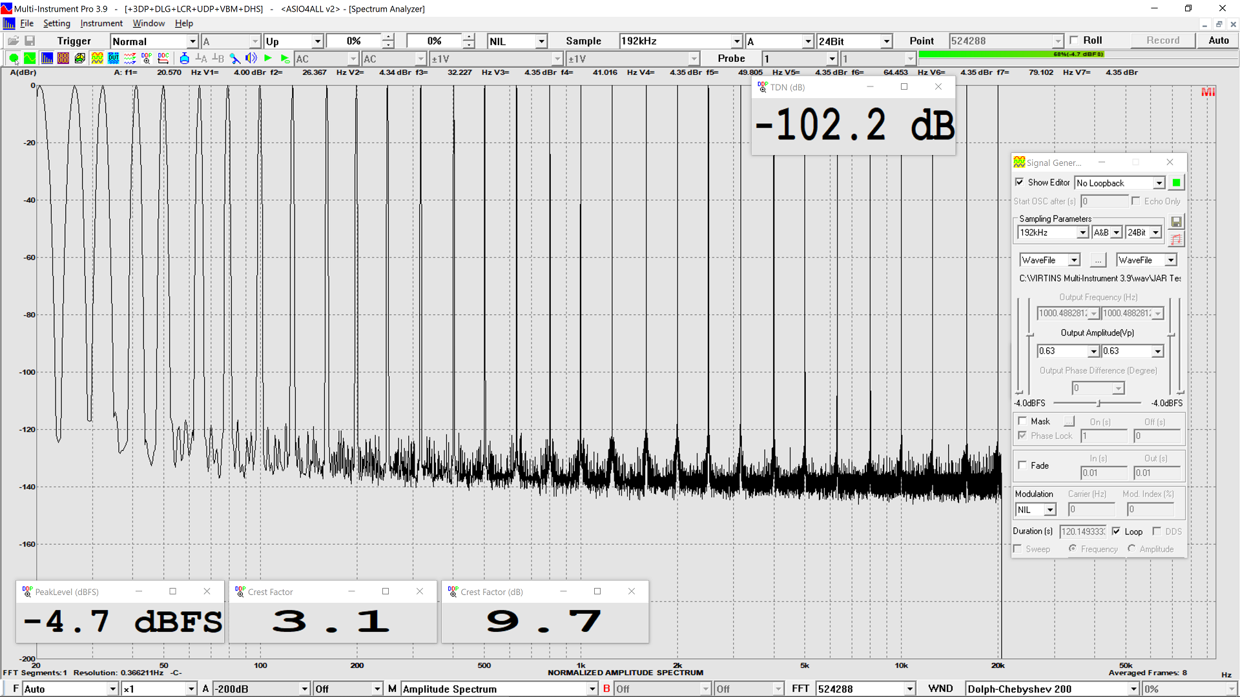Viewport: 1240px width, 697px height.
Task: Open the Modulation NIL dropdown
Action: tap(1035, 510)
